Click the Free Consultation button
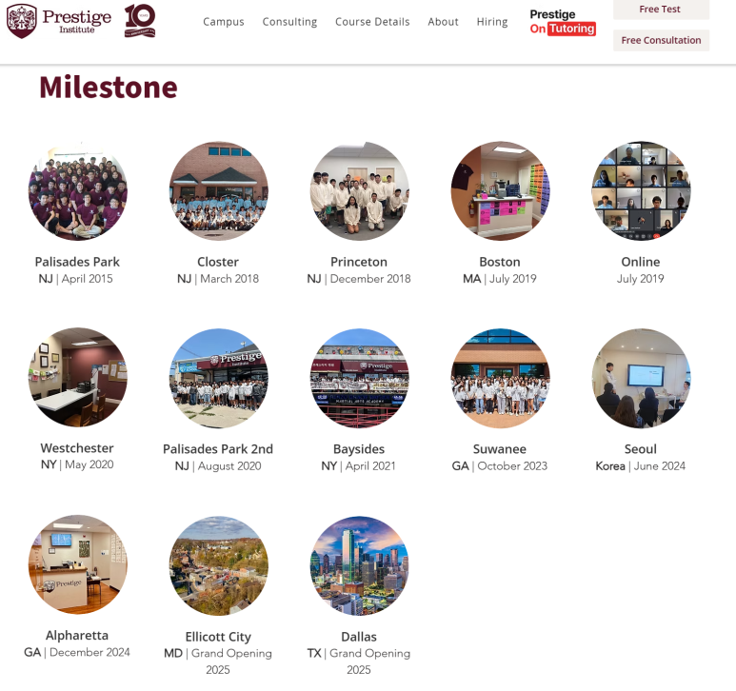Screen dimensions: 736x691 (x=661, y=40)
